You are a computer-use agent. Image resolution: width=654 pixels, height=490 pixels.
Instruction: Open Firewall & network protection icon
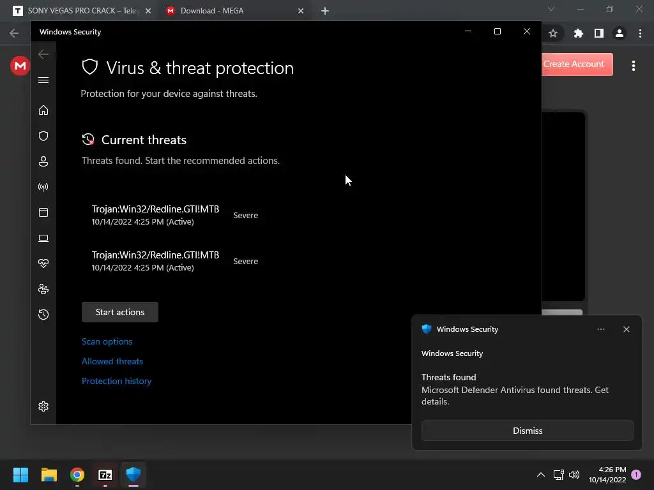click(43, 187)
